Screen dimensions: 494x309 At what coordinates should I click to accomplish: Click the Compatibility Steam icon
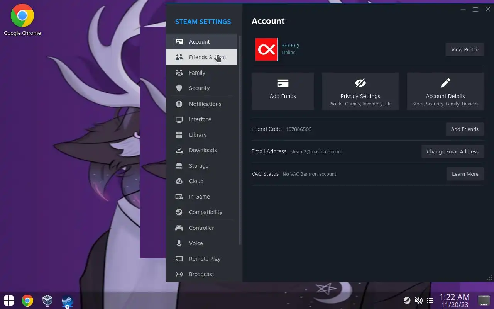(x=179, y=212)
